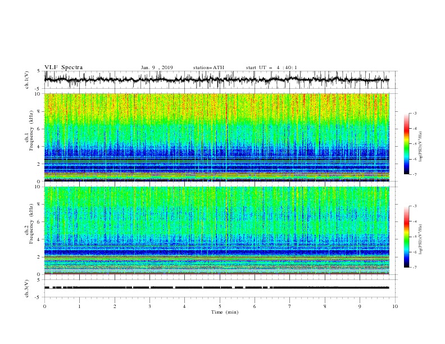
Task: Click the ch.1 spectrogram panel
Action: click(x=217, y=137)
